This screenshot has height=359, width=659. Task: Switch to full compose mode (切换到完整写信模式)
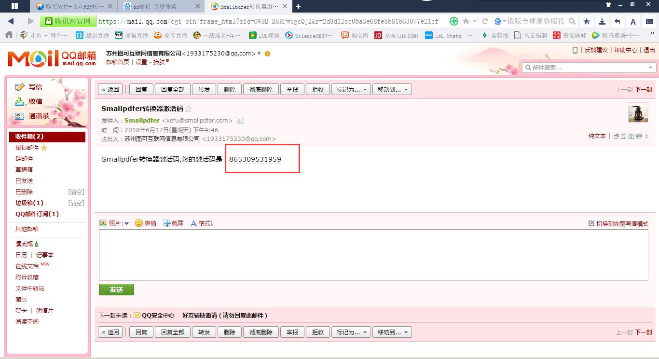point(618,223)
